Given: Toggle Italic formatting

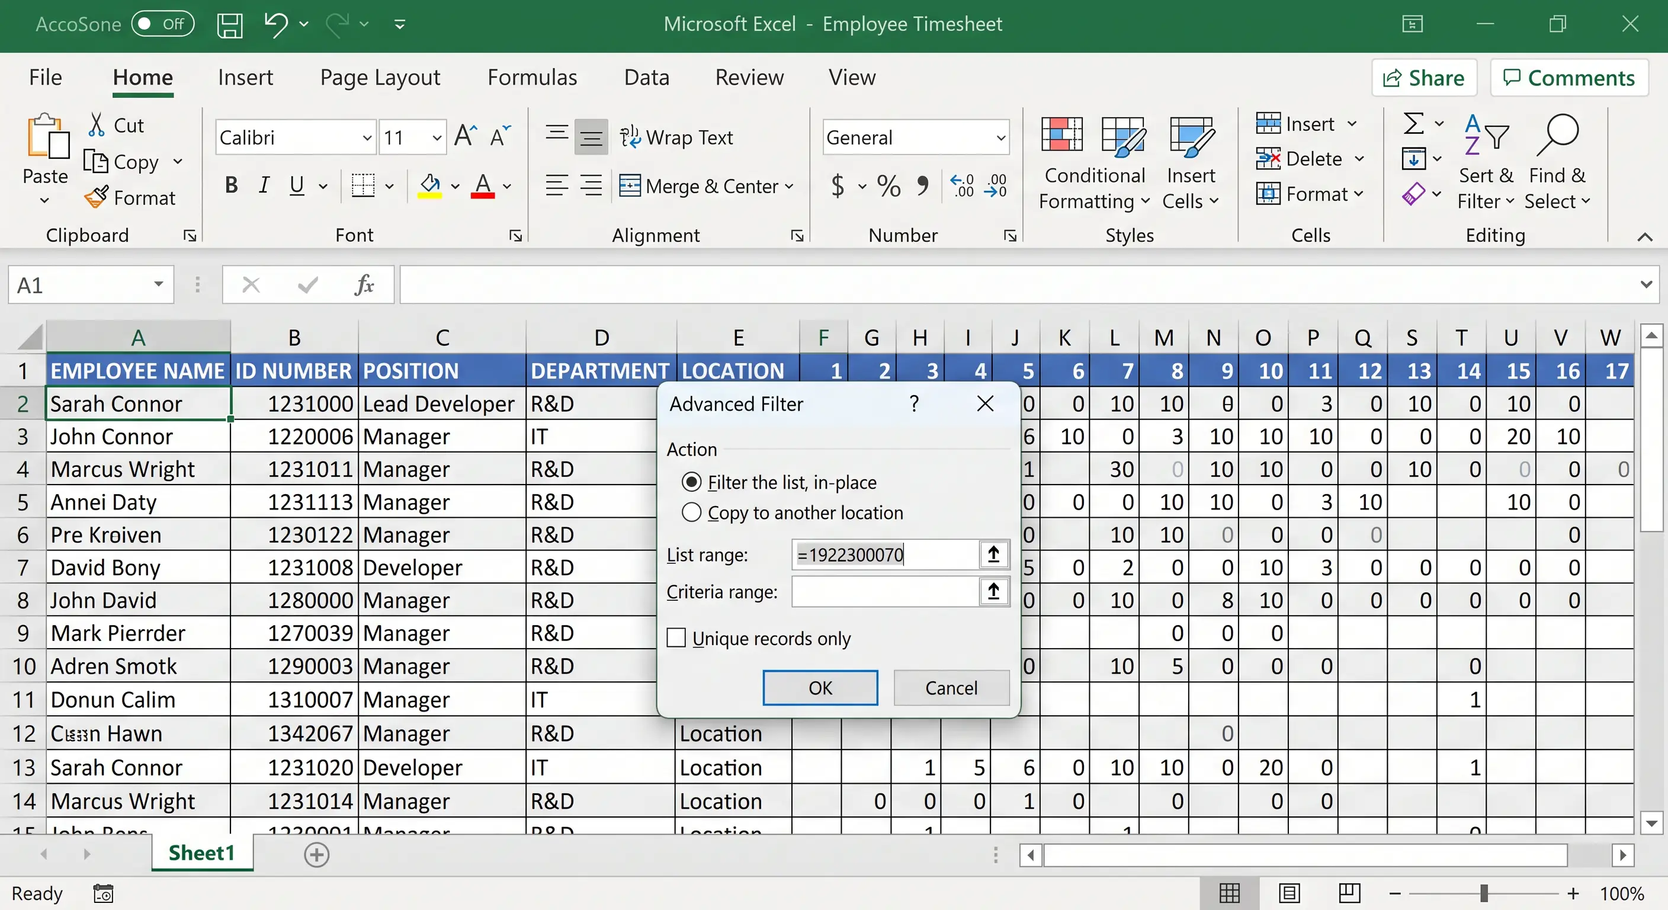Looking at the screenshot, I should pyautogui.click(x=264, y=186).
